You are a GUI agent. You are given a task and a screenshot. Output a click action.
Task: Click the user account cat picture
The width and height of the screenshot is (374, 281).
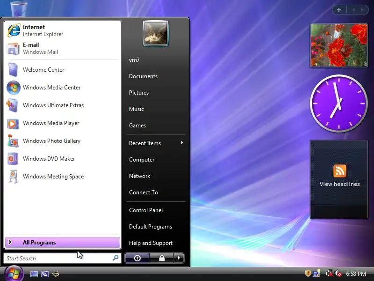[156, 33]
